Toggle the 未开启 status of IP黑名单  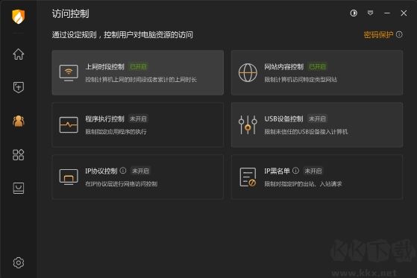pyautogui.click(x=313, y=171)
